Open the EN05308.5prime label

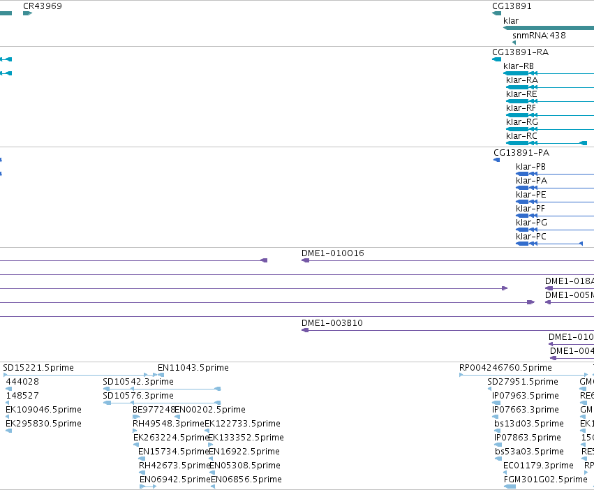click(x=245, y=466)
